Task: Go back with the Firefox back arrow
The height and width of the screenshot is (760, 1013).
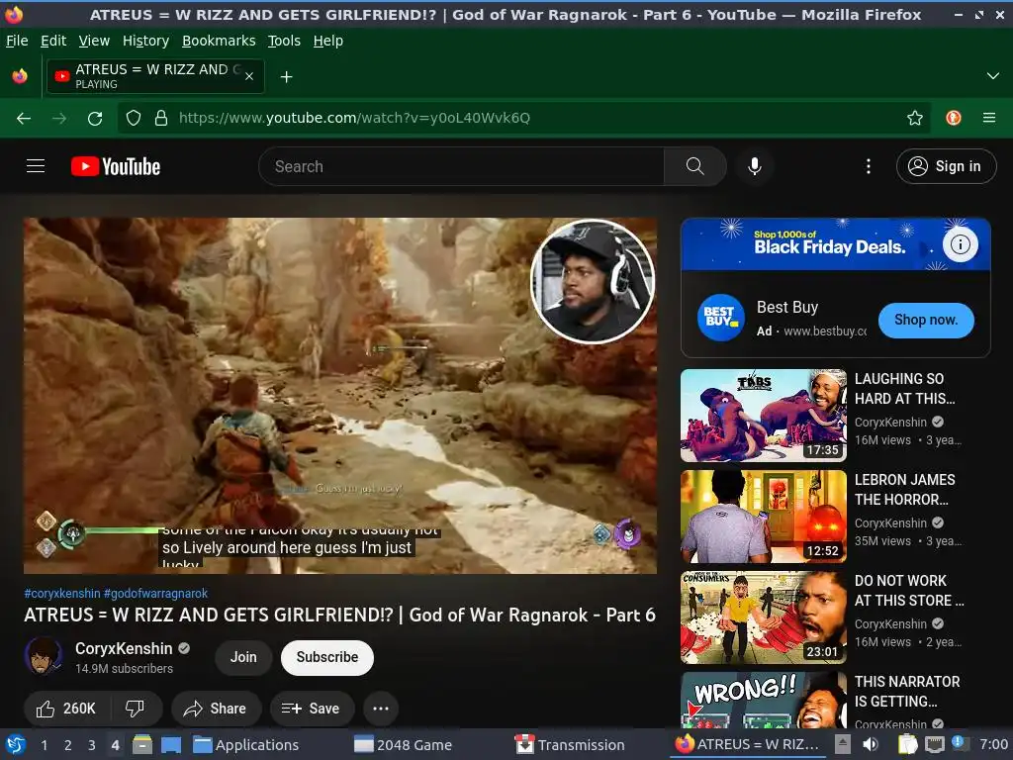Action: (24, 118)
